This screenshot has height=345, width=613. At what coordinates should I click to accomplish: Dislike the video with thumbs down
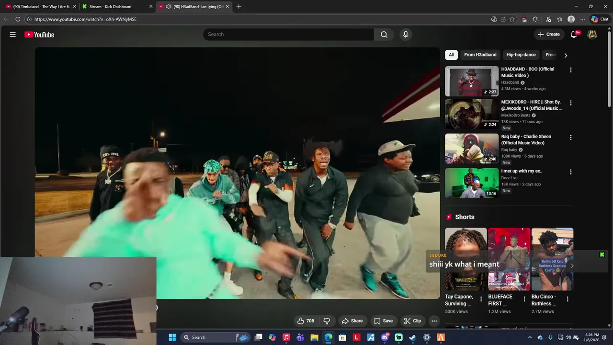(x=327, y=321)
